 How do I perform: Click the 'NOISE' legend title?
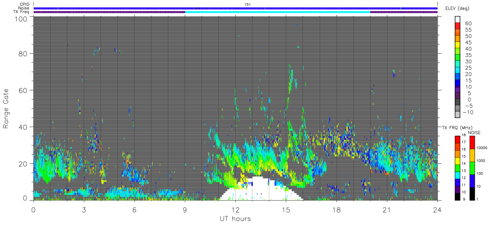(x=474, y=133)
